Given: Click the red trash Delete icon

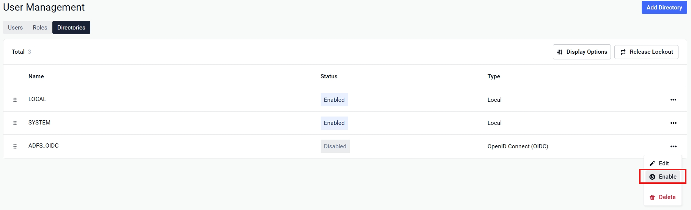Looking at the screenshot, I should coord(652,197).
